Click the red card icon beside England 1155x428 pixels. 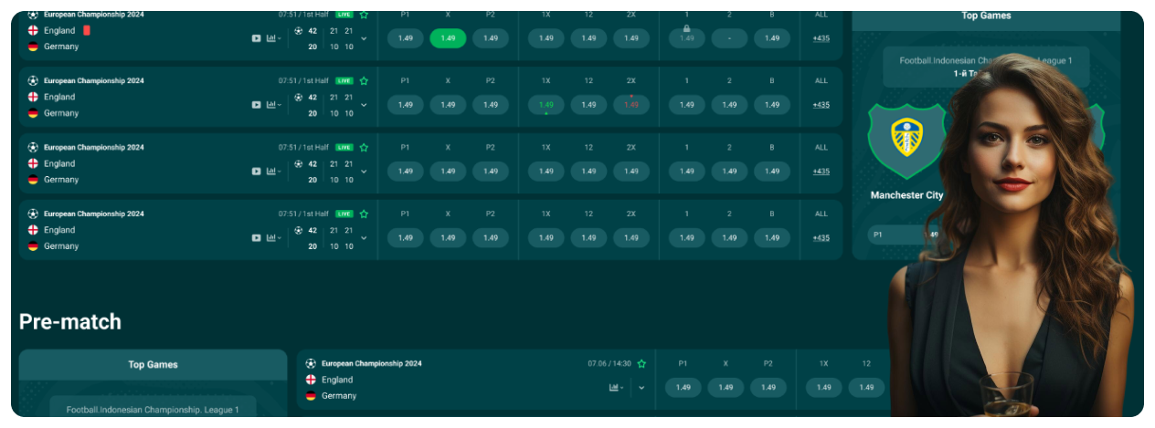pos(87,30)
